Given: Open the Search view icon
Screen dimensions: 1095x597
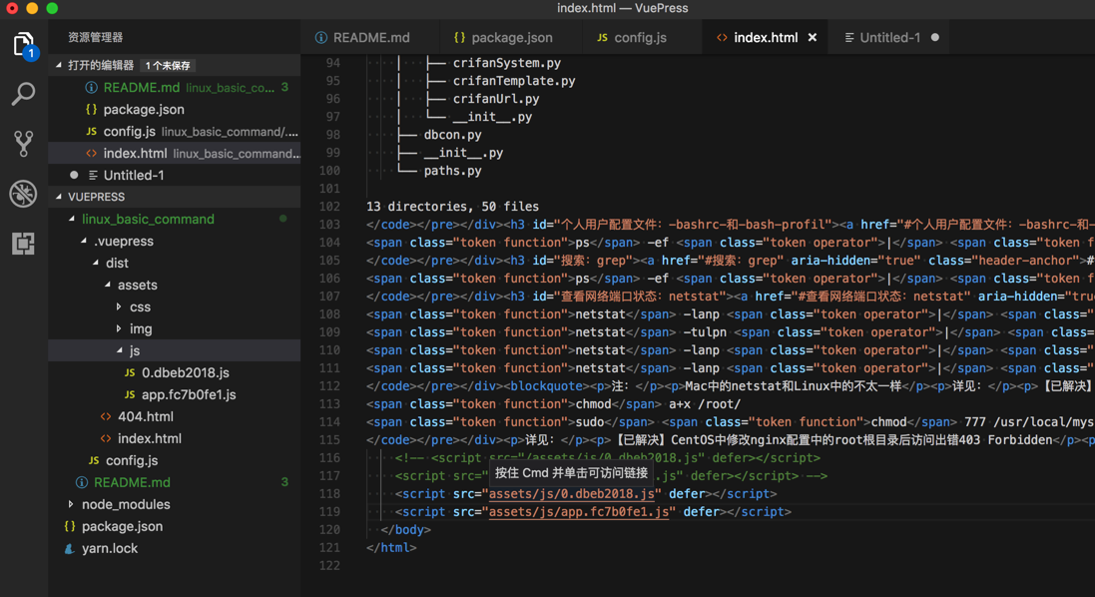Looking at the screenshot, I should click(23, 94).
